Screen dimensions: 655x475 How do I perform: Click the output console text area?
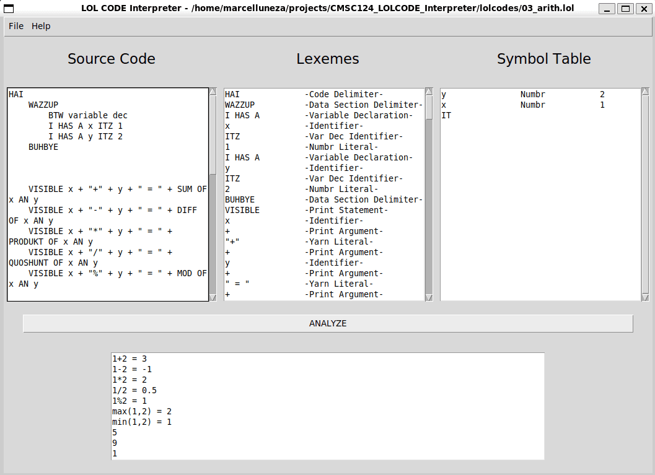coord(327,406)
